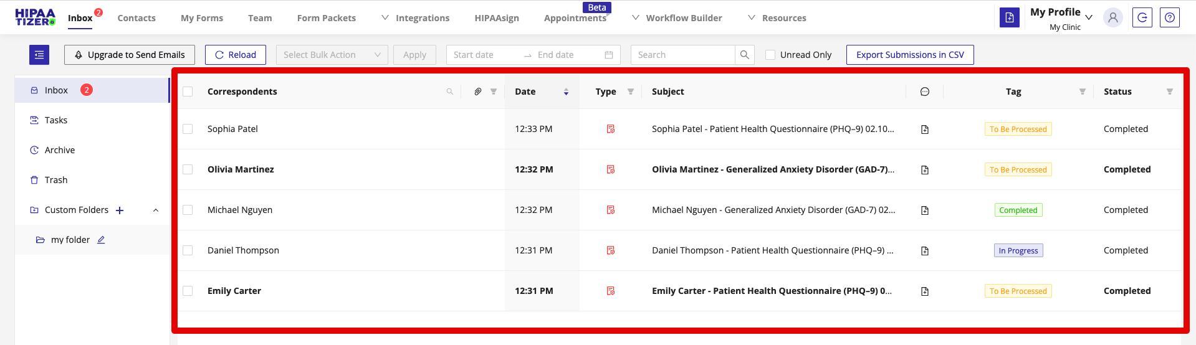Go to the Contacts tab
Viewport: 1196px width, 345px height.
click(x=136, y=18)
